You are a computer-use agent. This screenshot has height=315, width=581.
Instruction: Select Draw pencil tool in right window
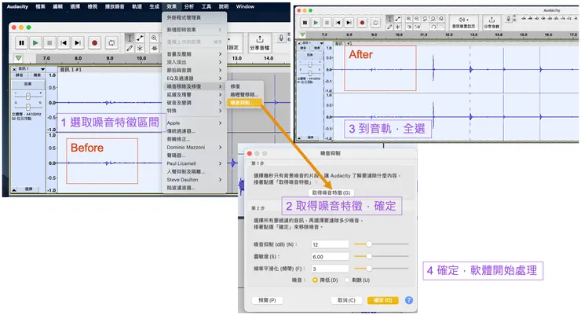[389, 27]
